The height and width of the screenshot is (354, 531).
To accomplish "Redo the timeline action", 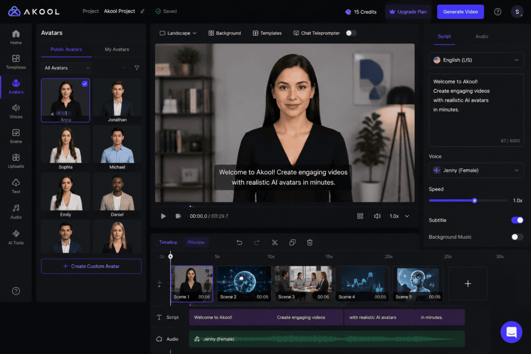I will click(x=257, y=243).
